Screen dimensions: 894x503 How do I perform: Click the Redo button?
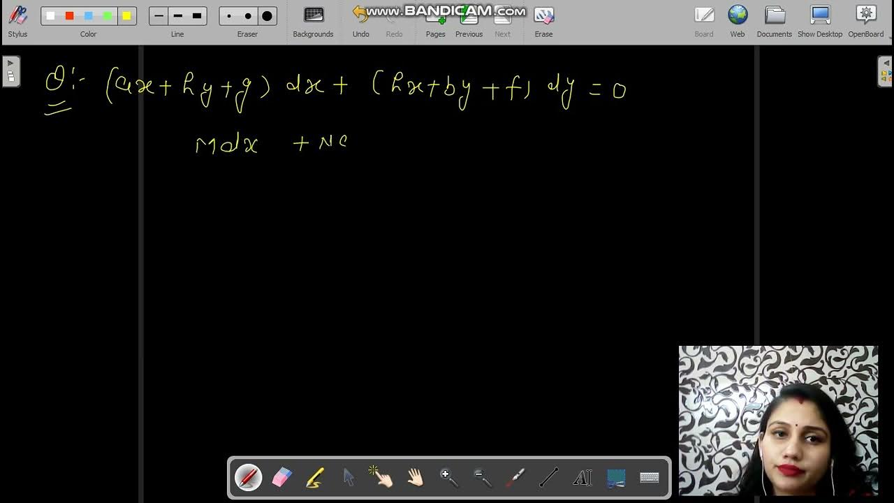click(x=394, y=22)
